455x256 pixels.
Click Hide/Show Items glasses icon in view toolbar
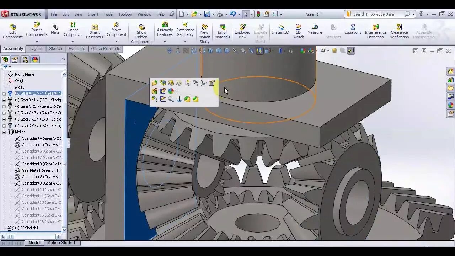pyautogui.click(x=290, y=51)
